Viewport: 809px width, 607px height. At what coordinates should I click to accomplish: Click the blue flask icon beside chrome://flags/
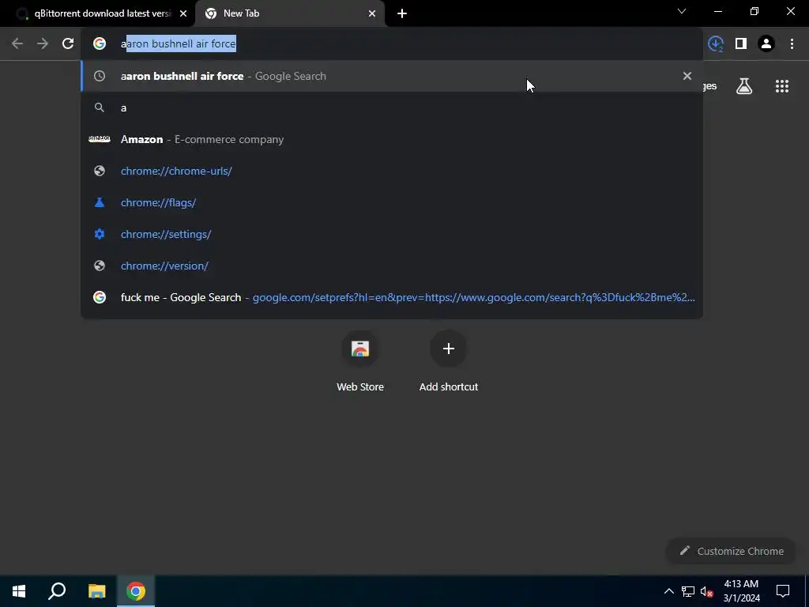[100, 202]
